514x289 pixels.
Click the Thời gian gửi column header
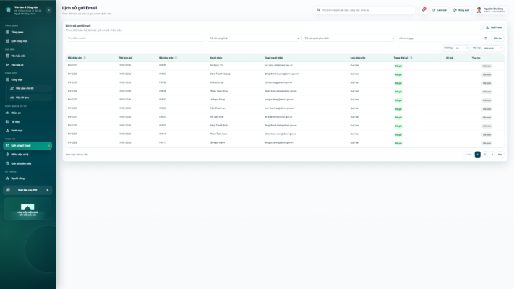click(125, 58)
